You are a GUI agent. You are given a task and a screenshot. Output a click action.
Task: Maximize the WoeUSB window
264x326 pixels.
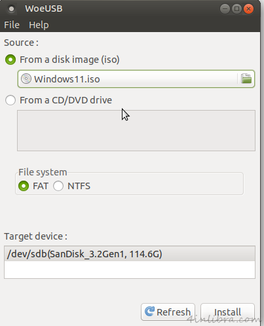[x=236, y=9]
